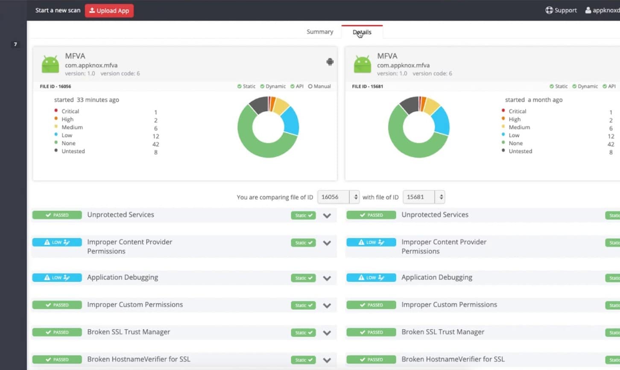Click LOW badge of right Application Debugging

pyautogui.click(x=371, y=278)
